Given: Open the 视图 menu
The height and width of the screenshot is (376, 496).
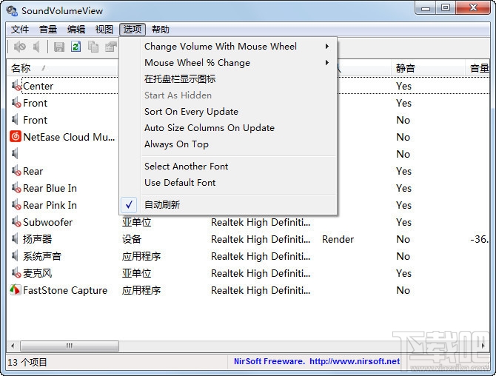Looking at the screenshot, I should (x=104, y=30).
